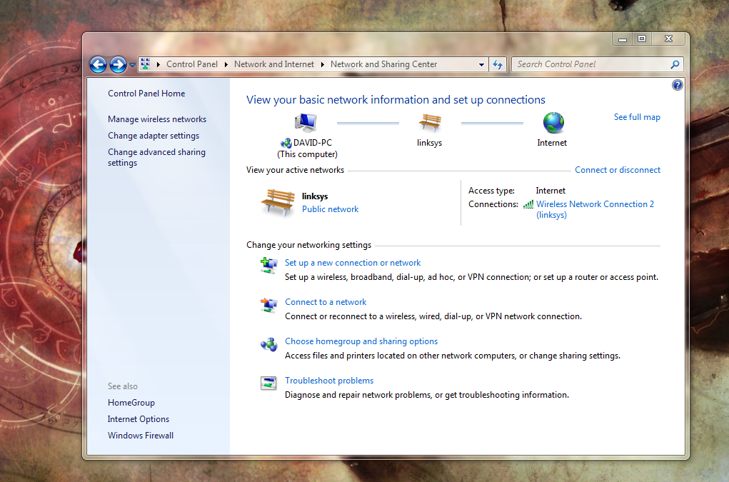
Task: Open Control Panel Home
Action: [146, 94]
